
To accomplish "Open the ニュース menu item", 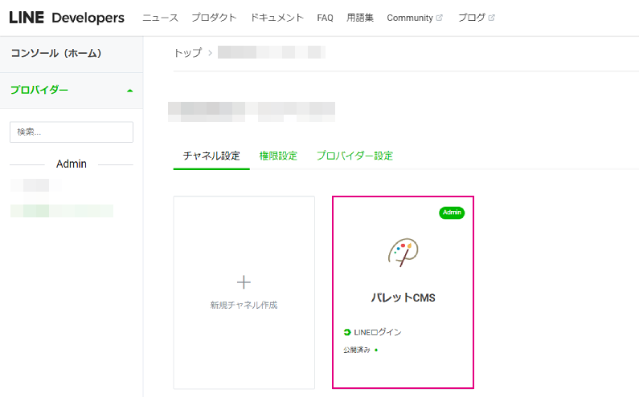I will tap(160, 18).
